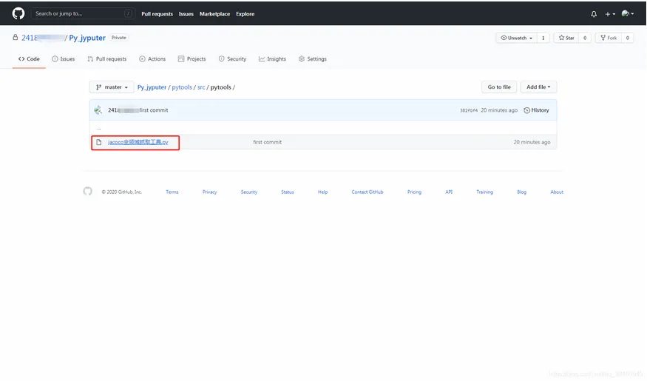Image resolution: width=647 pixels, height=381 pixels.
Task: Open the Py_jyputer repository title link
Action: 87,38
